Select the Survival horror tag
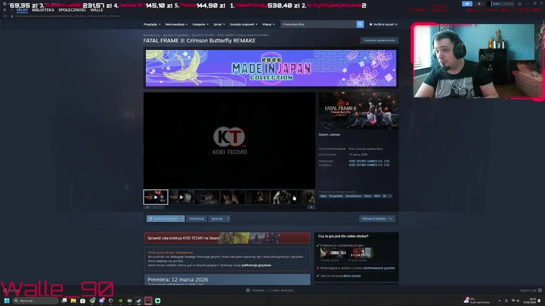Screen dimensions: 545x306 (353, 196)
